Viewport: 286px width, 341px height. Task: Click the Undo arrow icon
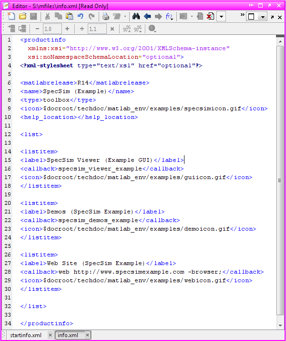click(81, 17)
